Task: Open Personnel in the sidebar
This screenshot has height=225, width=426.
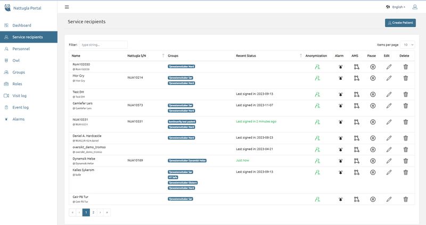Action: (x=21, y=48)
